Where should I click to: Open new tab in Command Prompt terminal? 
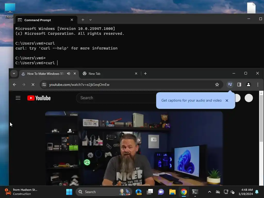point(83,20)
